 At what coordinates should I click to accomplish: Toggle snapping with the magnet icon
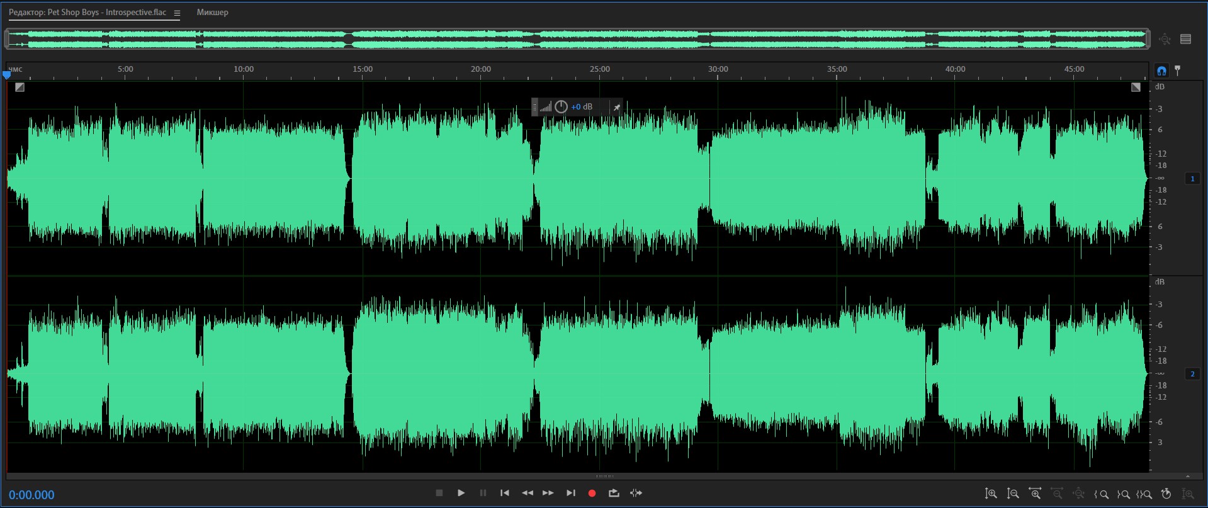click(1161, 71)
